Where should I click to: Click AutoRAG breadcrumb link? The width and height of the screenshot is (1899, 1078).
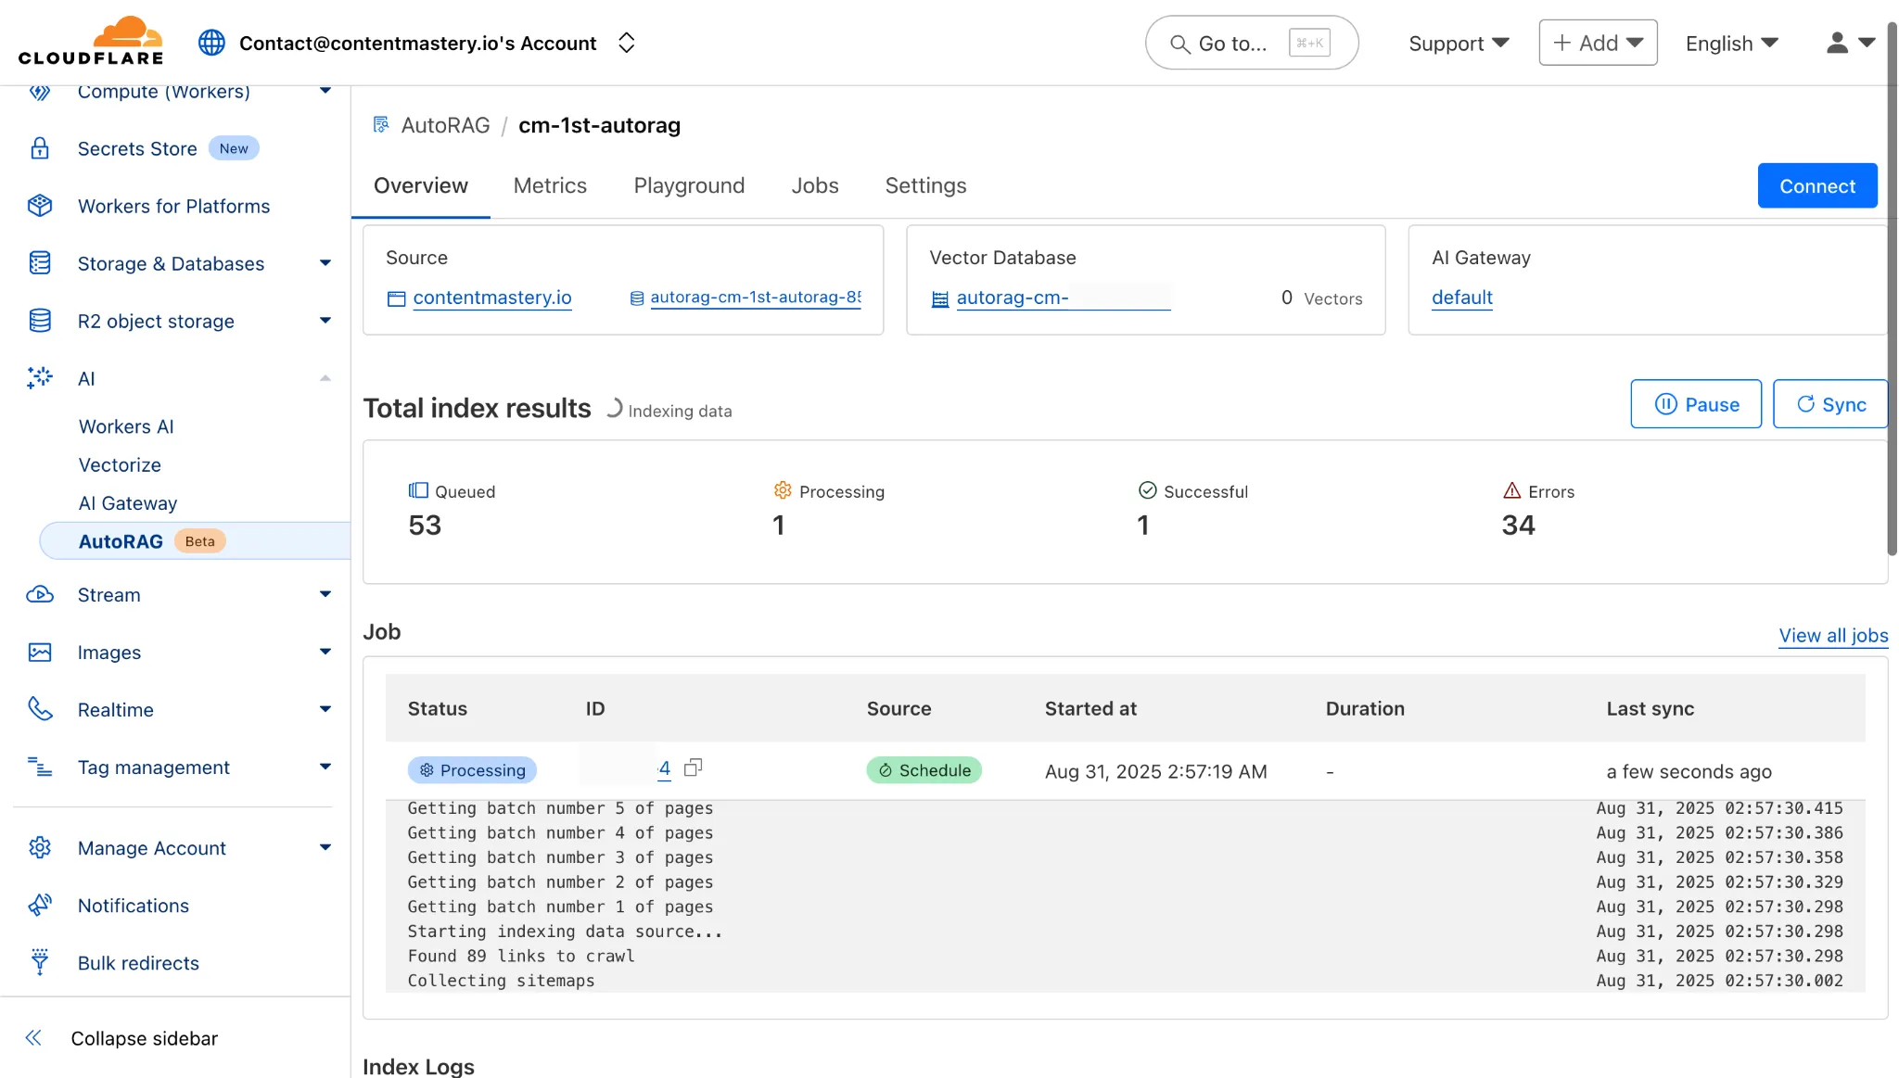(x=445, y=125)
